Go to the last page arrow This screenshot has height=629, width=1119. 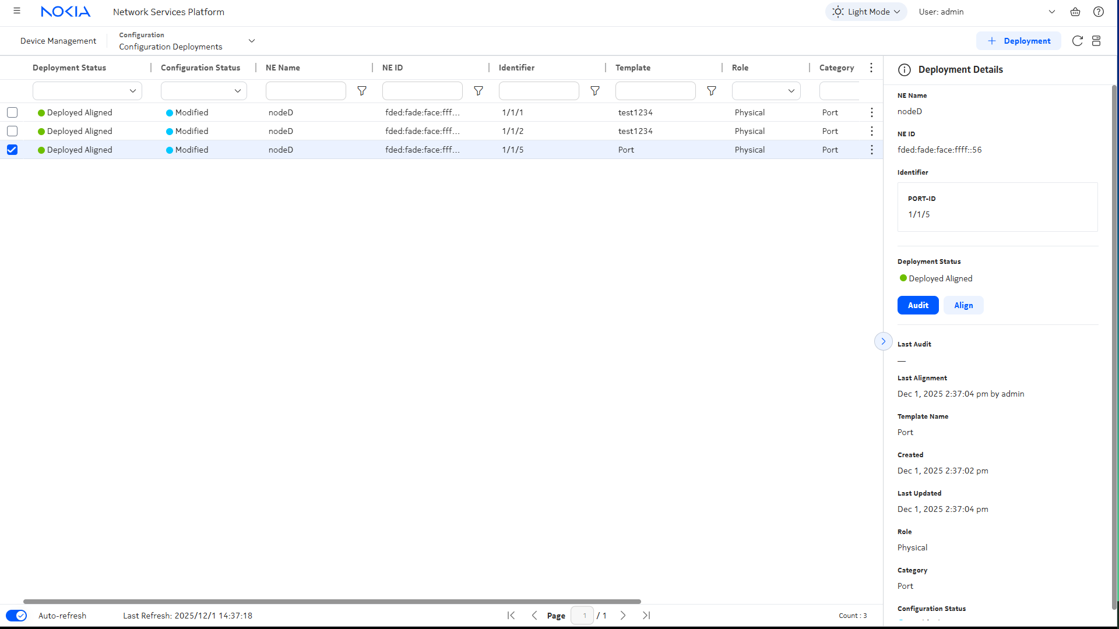tap(646, 616)
